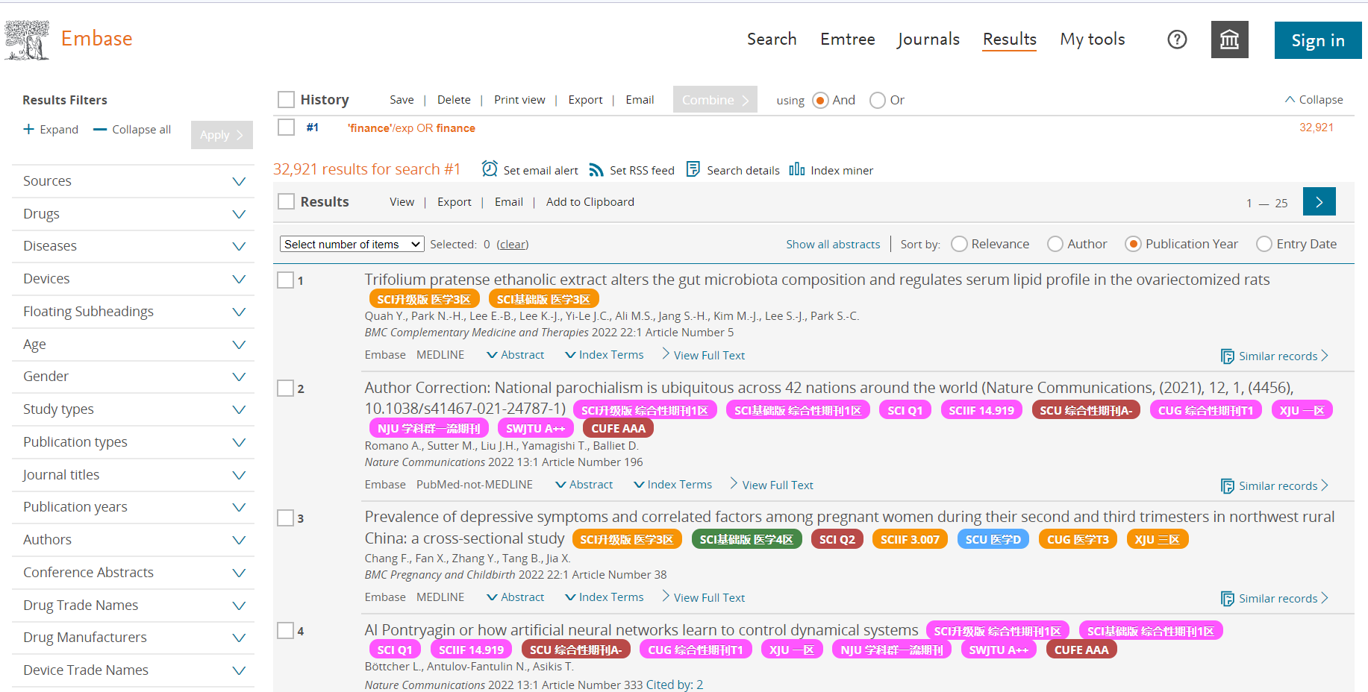Viewport: 1368px width, 692px height.
Task: Choose the And combine radio button
Action: pos(820,100)
